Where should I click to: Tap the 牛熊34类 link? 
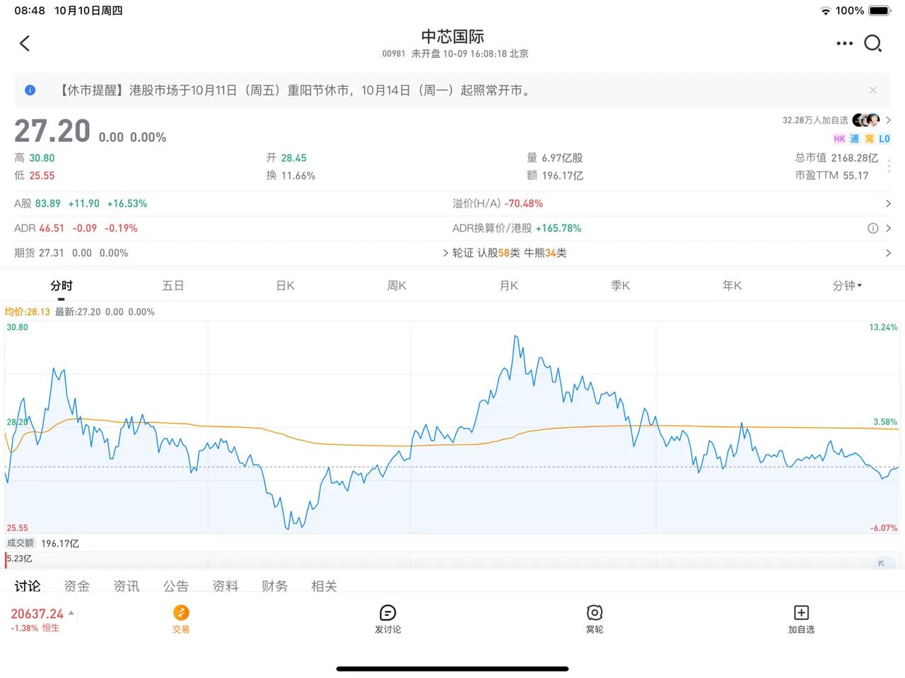point(545,253)
